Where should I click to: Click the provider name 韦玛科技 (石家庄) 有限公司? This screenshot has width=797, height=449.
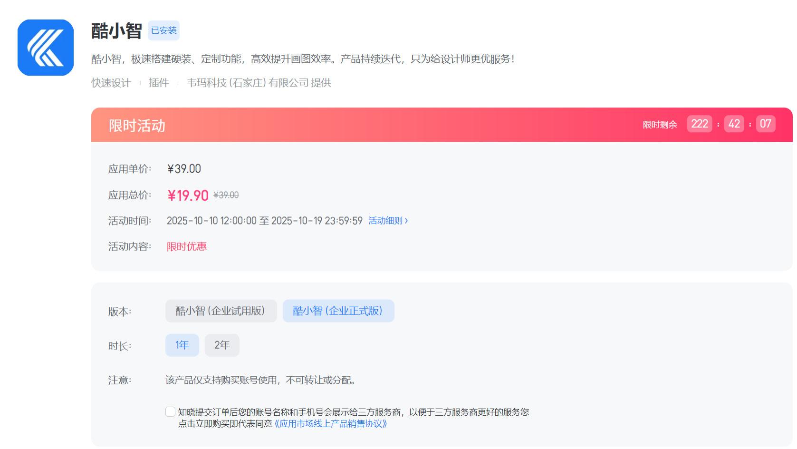[248, 83]
